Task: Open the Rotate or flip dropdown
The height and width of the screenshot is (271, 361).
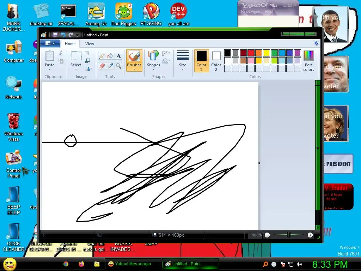Action: 89,68
